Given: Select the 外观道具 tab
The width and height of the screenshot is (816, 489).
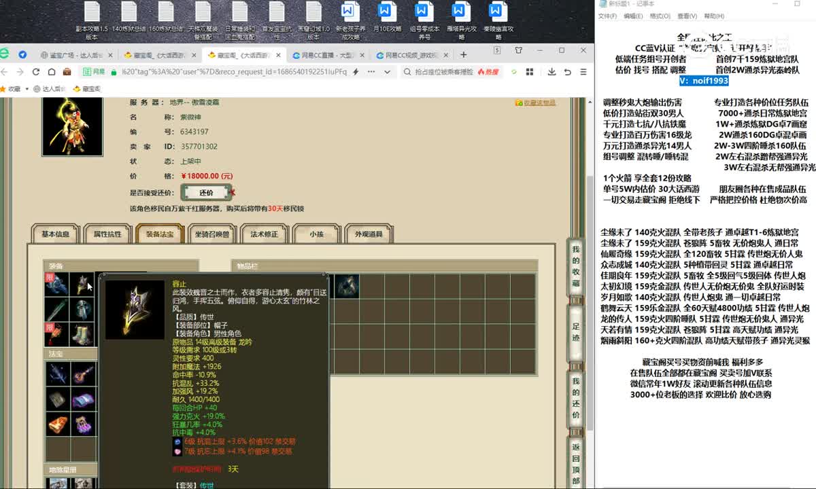Looking at the screenshot, I should click(x=369, y=234).
